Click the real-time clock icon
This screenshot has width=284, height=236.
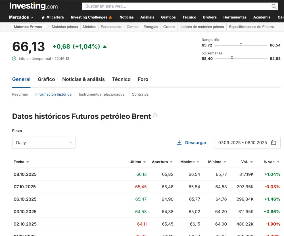tap(14, 59)
